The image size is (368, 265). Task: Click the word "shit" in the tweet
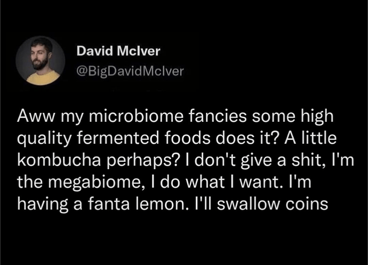(295, 159)
